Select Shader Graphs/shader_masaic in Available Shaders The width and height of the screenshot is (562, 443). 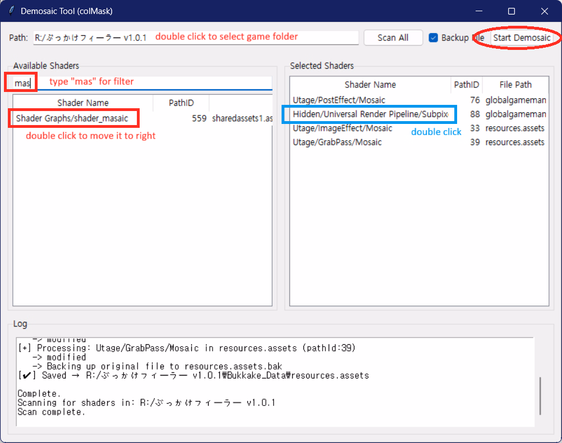(72, 118)
